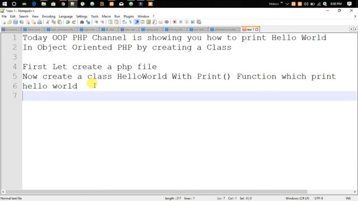The width and height of the screenshot is (358, 201).
Task: Click Stop Recording macro icon
Action: [181, 22]
